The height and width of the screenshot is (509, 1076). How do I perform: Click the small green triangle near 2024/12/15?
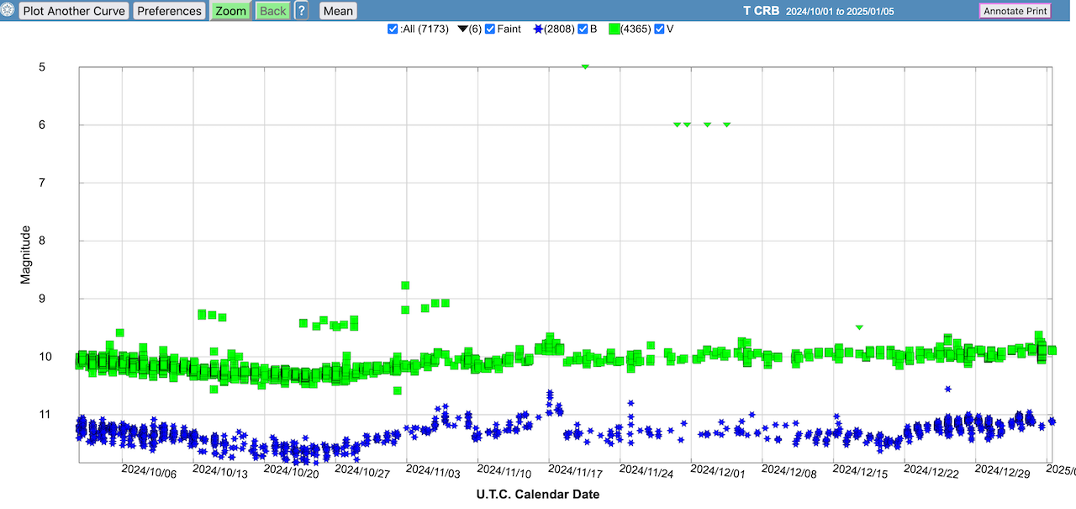(x=859, y=327)
